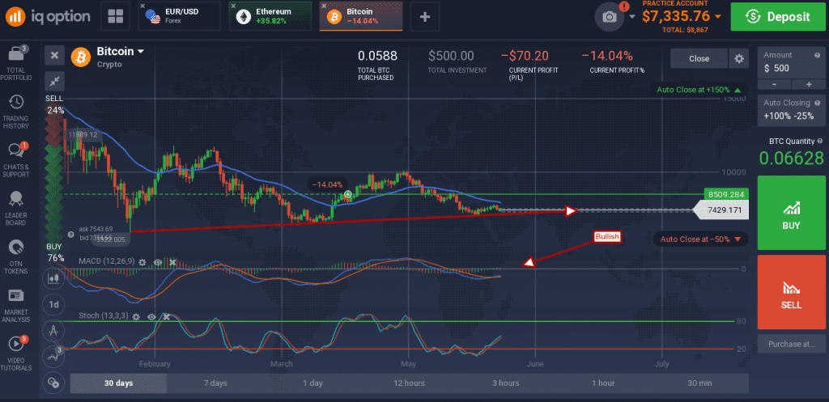Image resolution: width=829 pixels, height=402 pixels.
Task: Select the 1 day time range
Action: pos(312,383)
